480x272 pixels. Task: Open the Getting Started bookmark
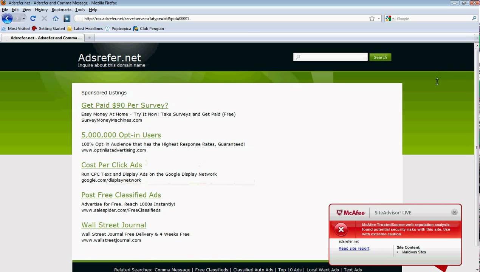pyautogui.click(x=48, y=29)
